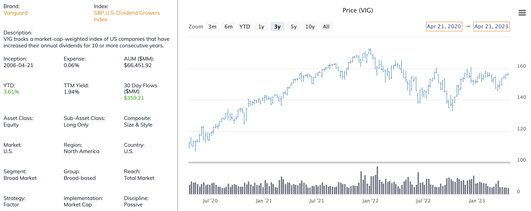Choose the 3y zoom option
This screenshot has height=211, width=531.
[x=277, y=26]
